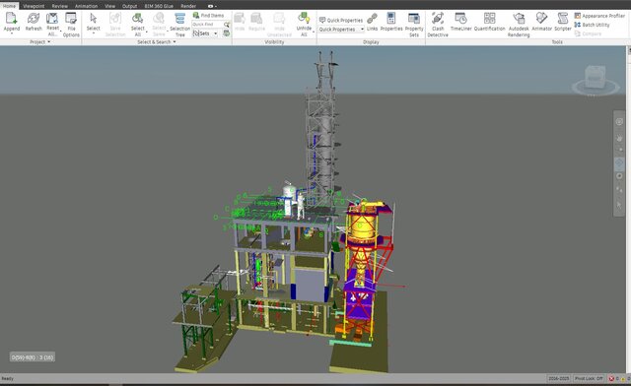This screenshot has width=631, height=386.
Task: Select the Orbit tool on navigation bar
Action: tap(619, 162)
